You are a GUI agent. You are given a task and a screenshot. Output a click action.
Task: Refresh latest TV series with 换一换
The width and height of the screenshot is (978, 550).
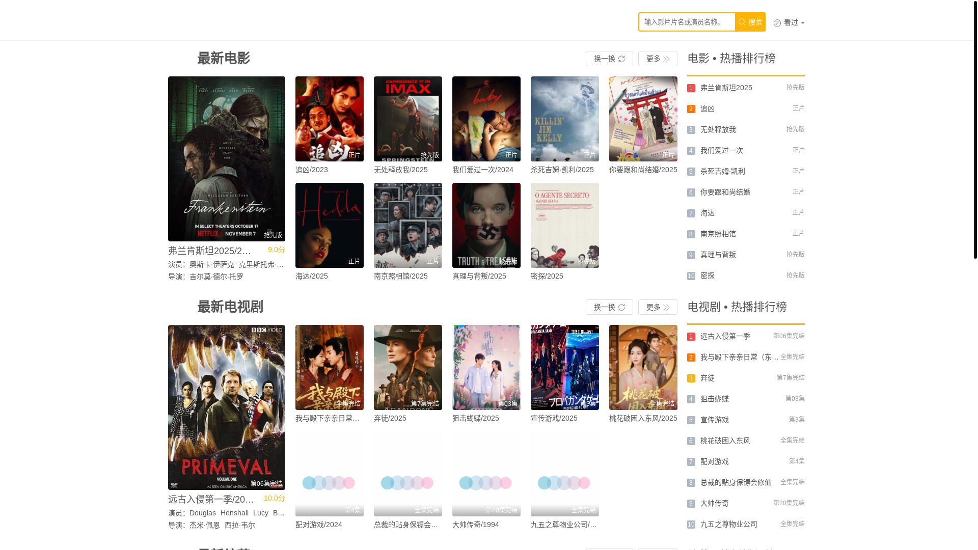(609, 307)
